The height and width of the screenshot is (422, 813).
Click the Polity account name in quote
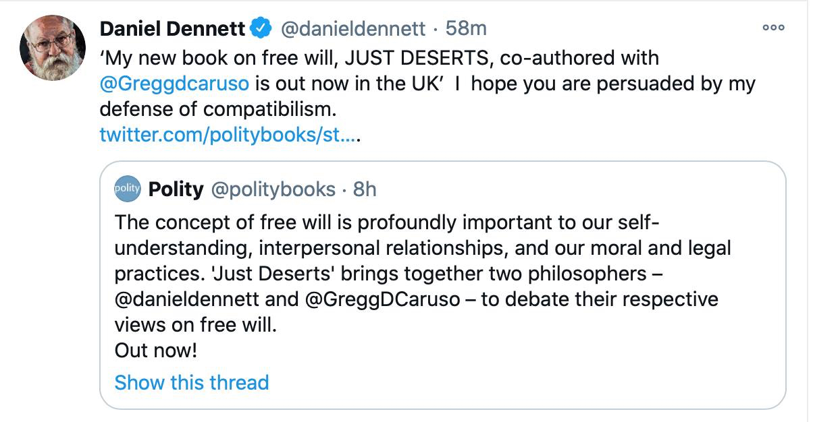[x=176, y=189]
